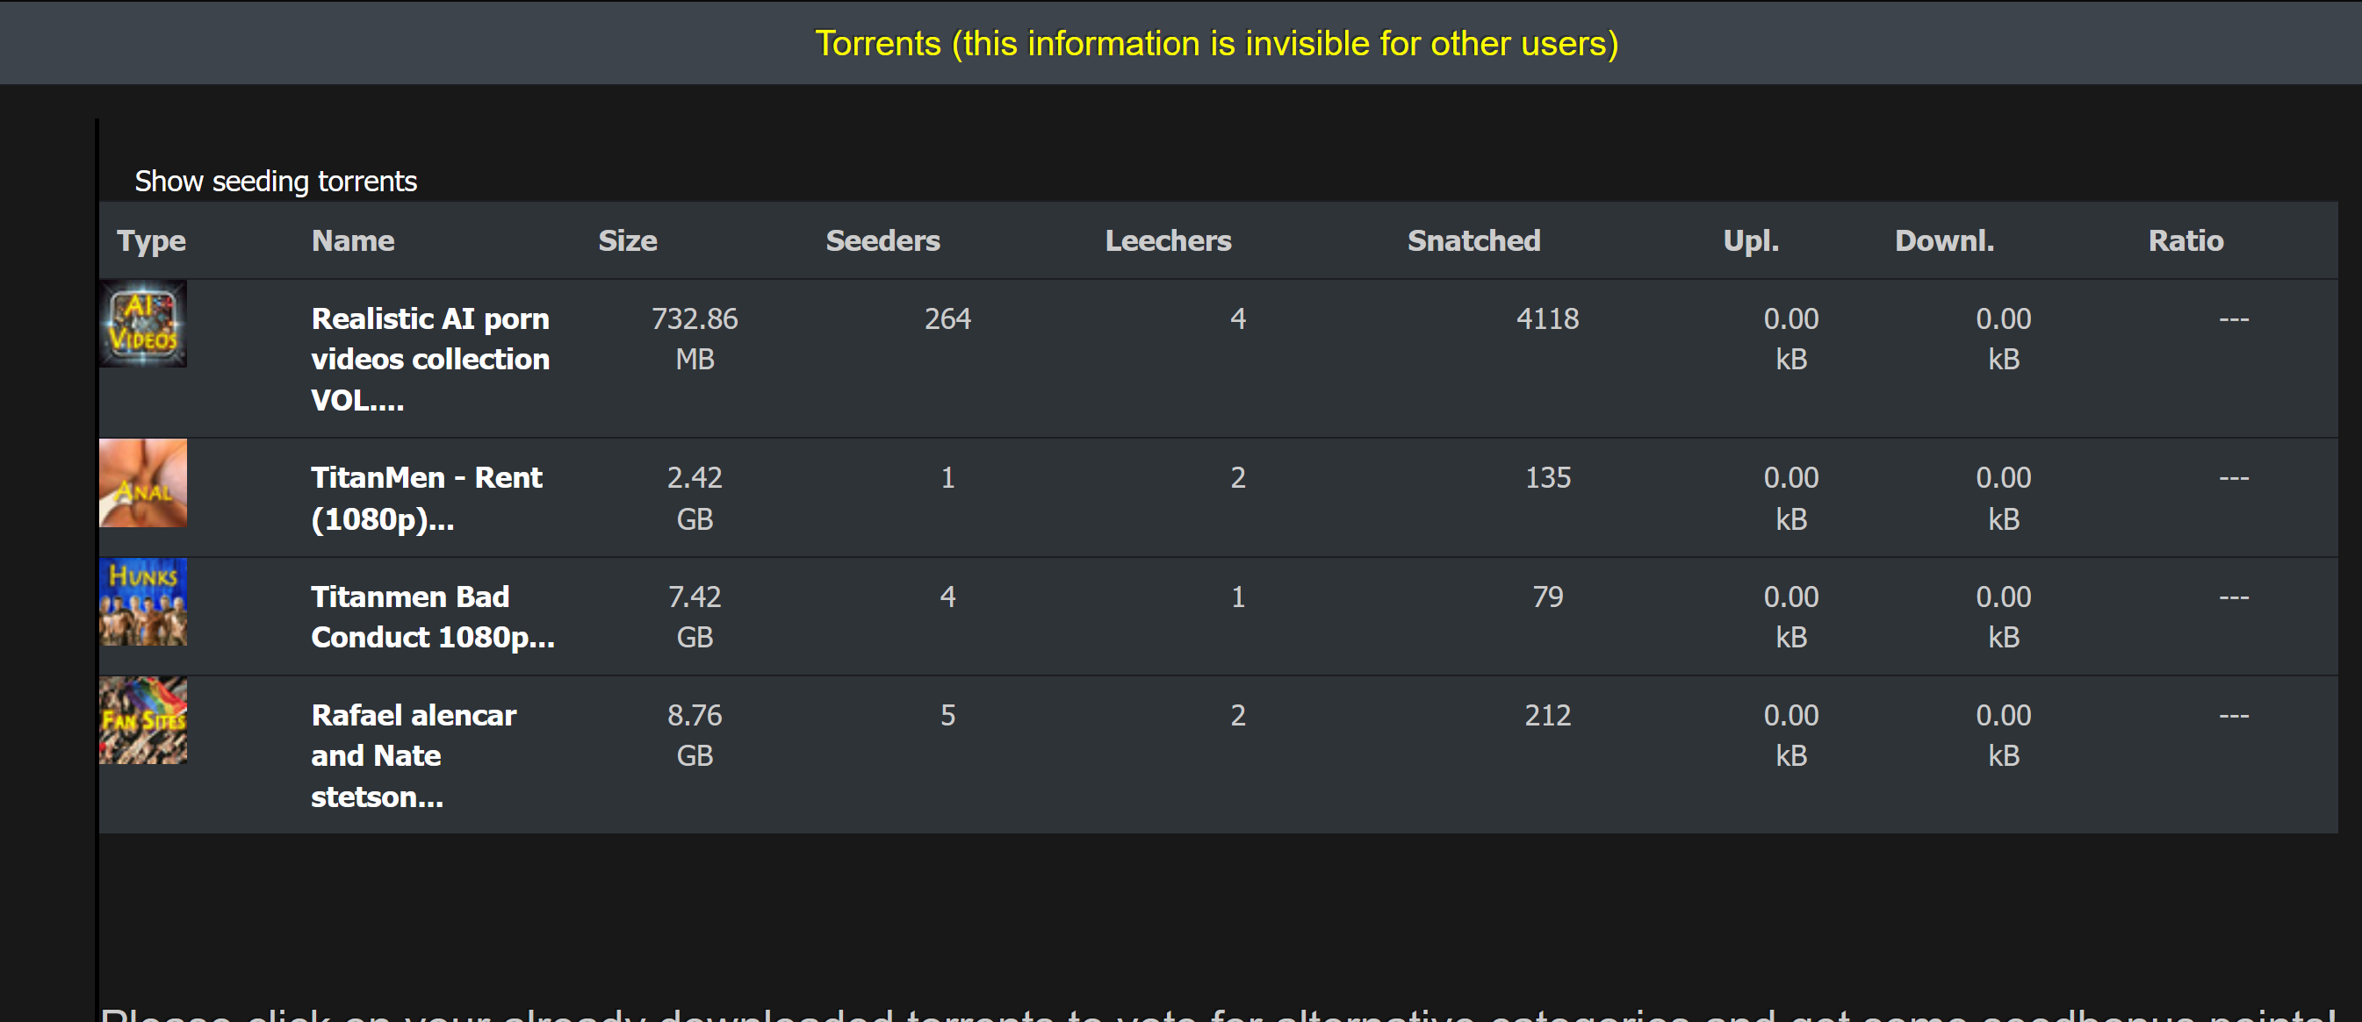Click the AI Videos category icon
Screen dimensions: 2362x1022
click(143, 325)
